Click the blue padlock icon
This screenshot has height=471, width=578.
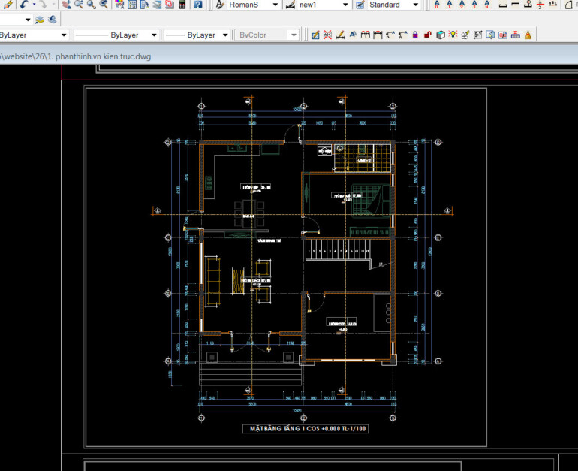pyautogui.click(x=414, y=35)
